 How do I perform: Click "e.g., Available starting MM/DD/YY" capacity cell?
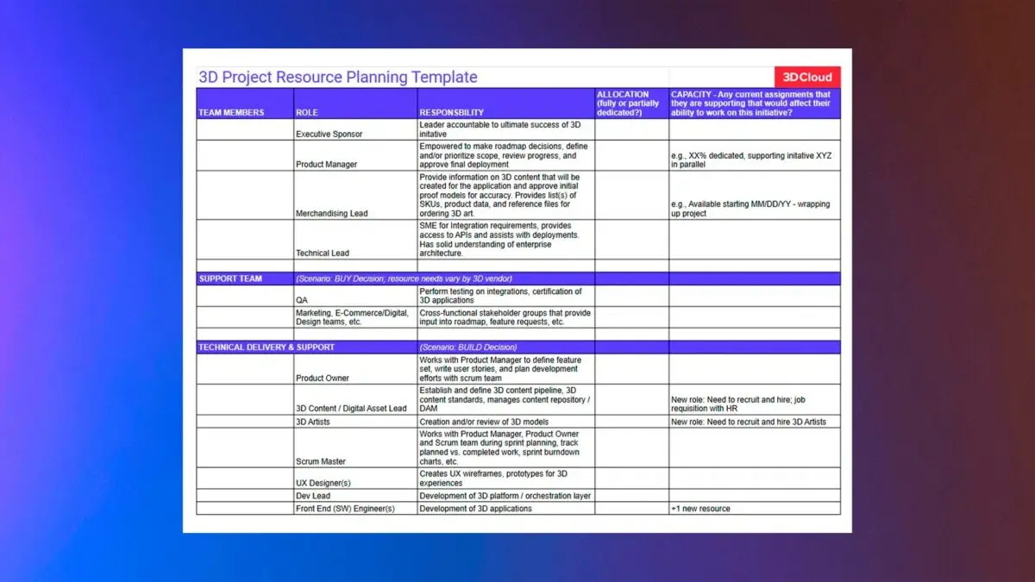pos(755,195)
